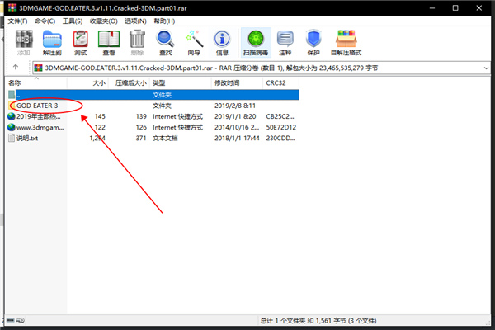Sort by Type (类型) column header
Image resolution: width=495 pixels, height=330 pixels.
[180, 83]
